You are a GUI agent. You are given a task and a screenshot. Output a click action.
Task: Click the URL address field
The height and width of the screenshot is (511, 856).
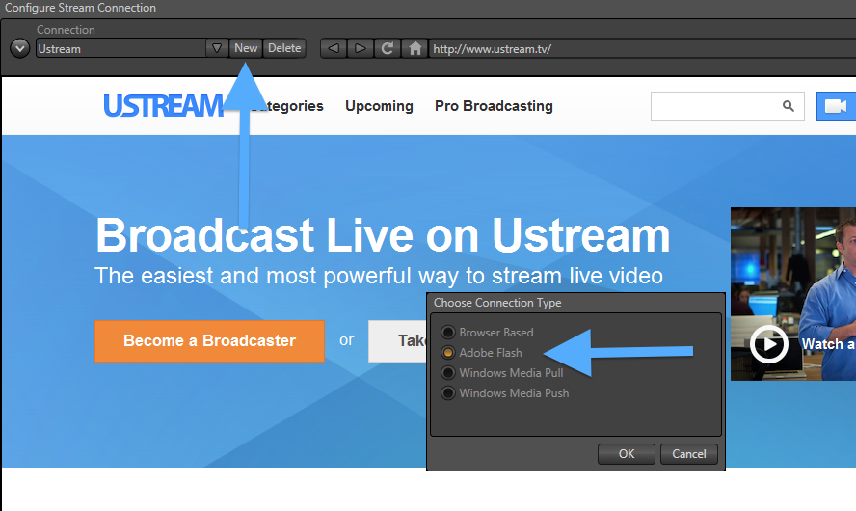click(643, 48)
